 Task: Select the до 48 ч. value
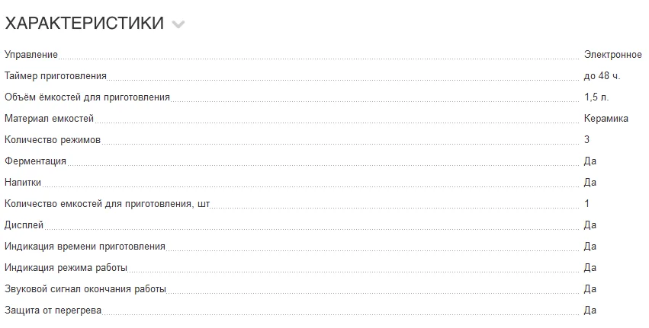602,76
